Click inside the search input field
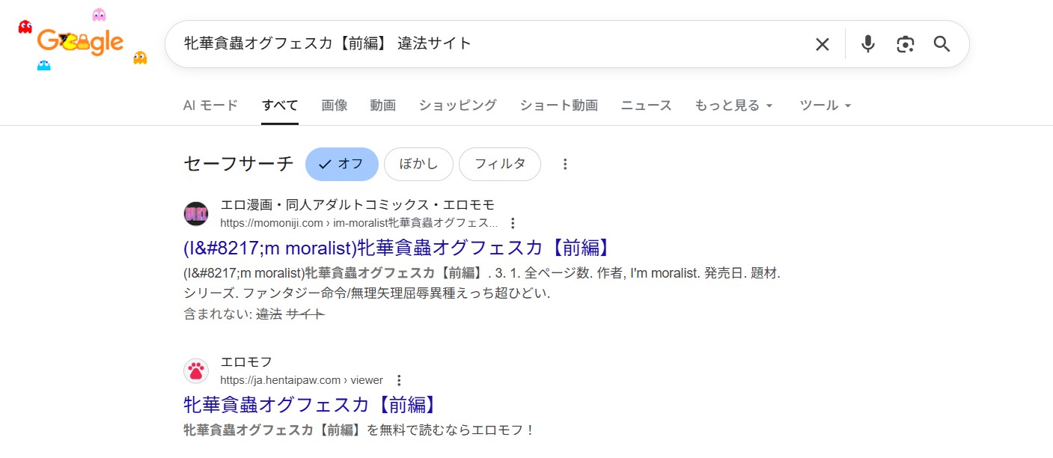Image resolution: width=1053 pixels, height=458 pixels. coord(486,44)
